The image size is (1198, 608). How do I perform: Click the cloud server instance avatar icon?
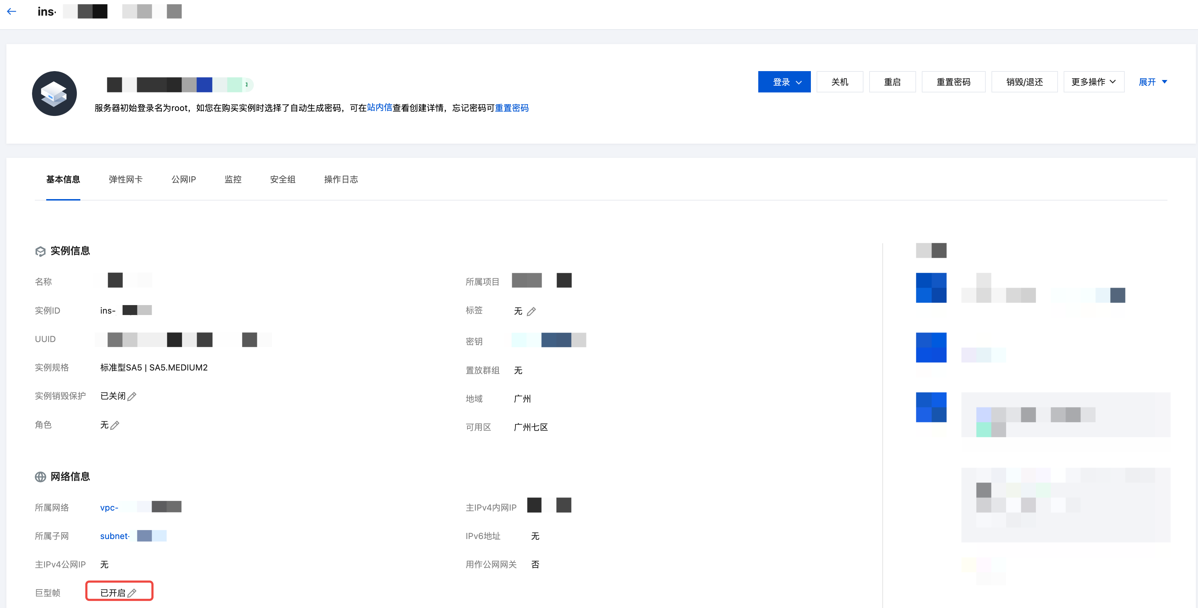pos(54,94)
